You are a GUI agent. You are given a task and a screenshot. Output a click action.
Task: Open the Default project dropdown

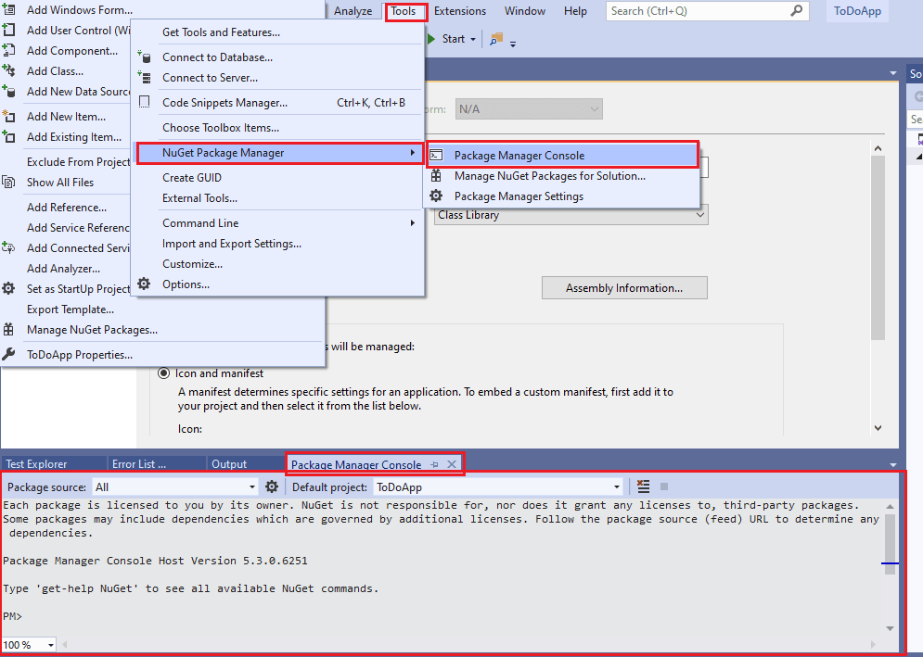click(x=616, y=486)
